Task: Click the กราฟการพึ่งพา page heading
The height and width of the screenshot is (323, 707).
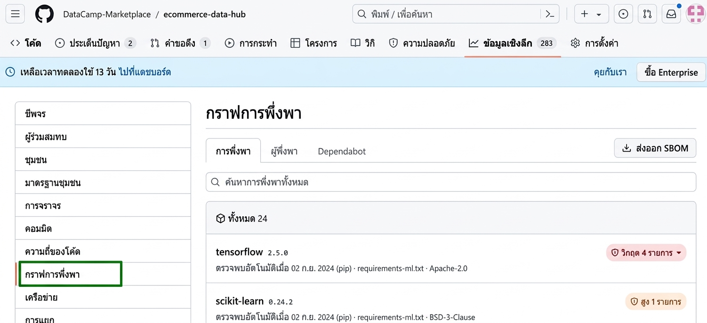Action: click(x=254, y=114)
